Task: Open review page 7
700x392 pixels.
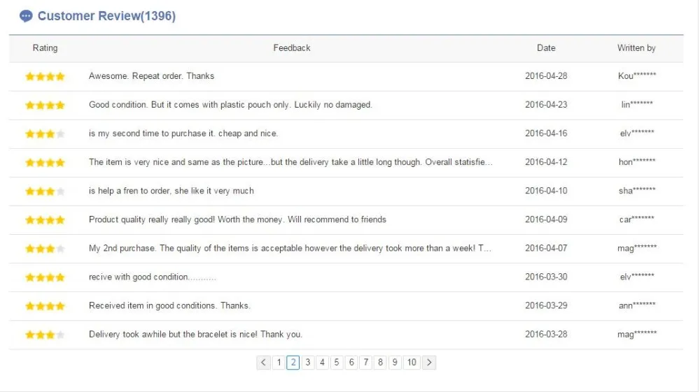Action: (x=365, y=363)
